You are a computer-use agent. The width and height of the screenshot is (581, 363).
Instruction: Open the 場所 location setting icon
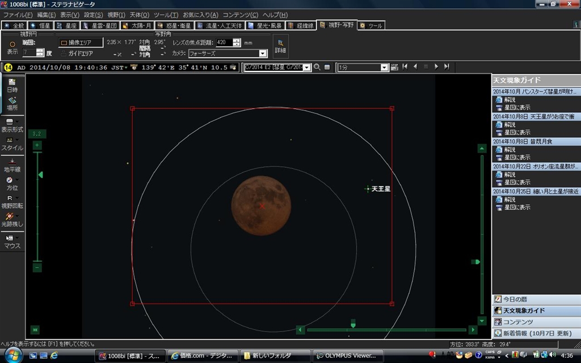(12, 103)
